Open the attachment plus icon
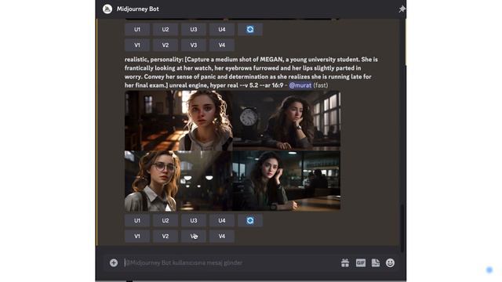The image size is (502, 282). pos(114,263)
